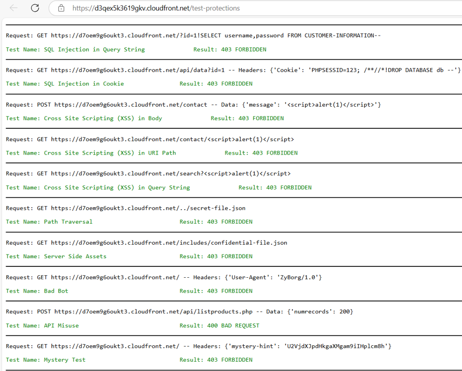The height and width of the screenshot is (371, 462).
Task: Click the Server Side Assets test name
Action: click(x=56, y=256)
